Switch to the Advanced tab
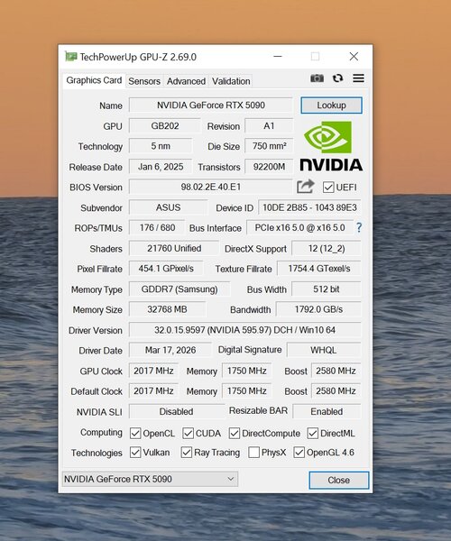The height and width of the screenshot is (541, 451). (186, 81)
